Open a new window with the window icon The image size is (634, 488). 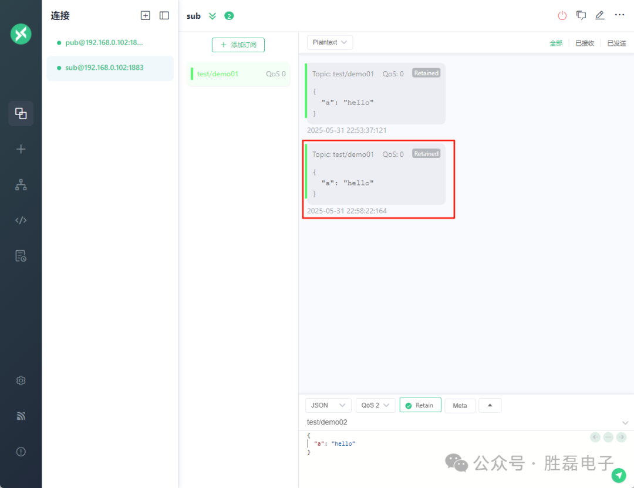pos(581,15)
